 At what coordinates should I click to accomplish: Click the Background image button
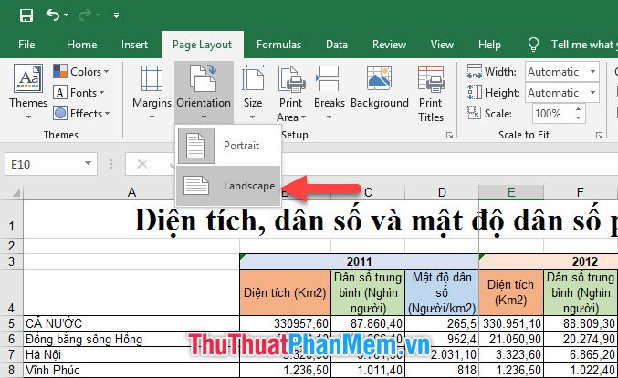tap(379, 87)
